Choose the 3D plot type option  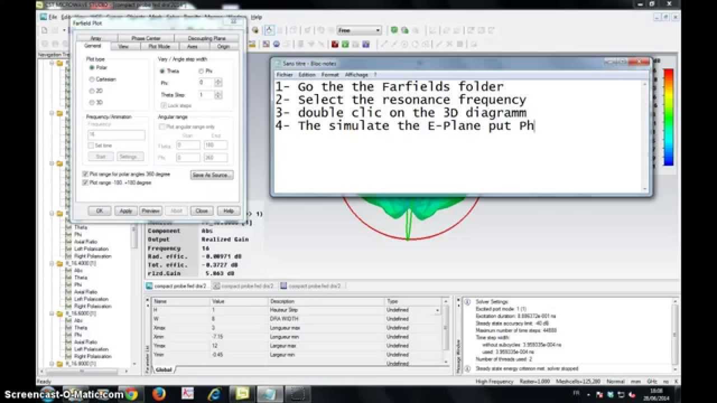(x=92, y=102)
